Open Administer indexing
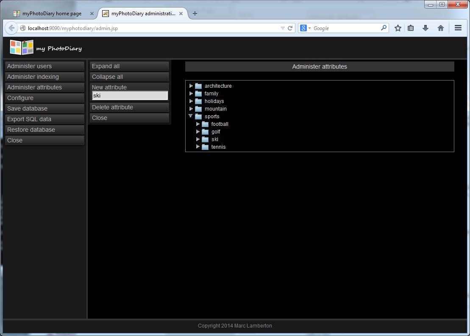470x336 pixels. [x=44, y=77]
